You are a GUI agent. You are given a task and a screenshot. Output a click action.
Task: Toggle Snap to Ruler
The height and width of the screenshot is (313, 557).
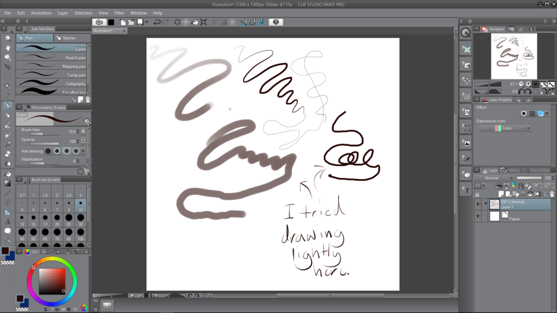click(x=244, y=22)
